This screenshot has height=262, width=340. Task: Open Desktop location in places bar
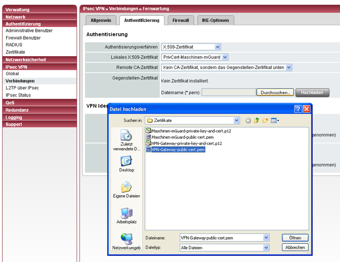pyautogui.click(x=127, y=164)
